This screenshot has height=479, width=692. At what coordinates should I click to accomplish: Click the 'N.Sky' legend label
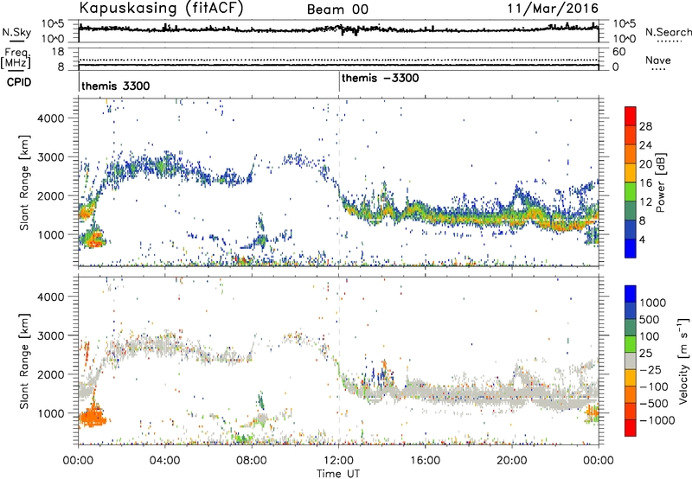(x=16, y=32)
